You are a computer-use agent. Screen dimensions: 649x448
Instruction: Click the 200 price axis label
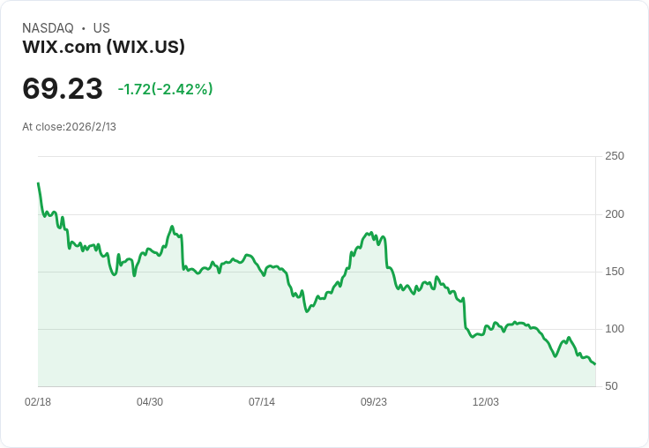(x=615, y=214)
